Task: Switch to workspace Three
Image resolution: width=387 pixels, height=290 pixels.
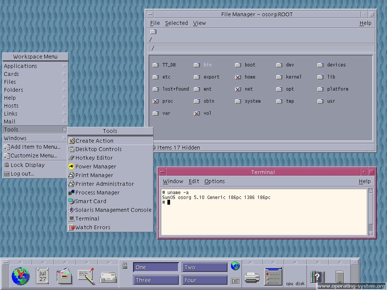Action: pos(156,280)
